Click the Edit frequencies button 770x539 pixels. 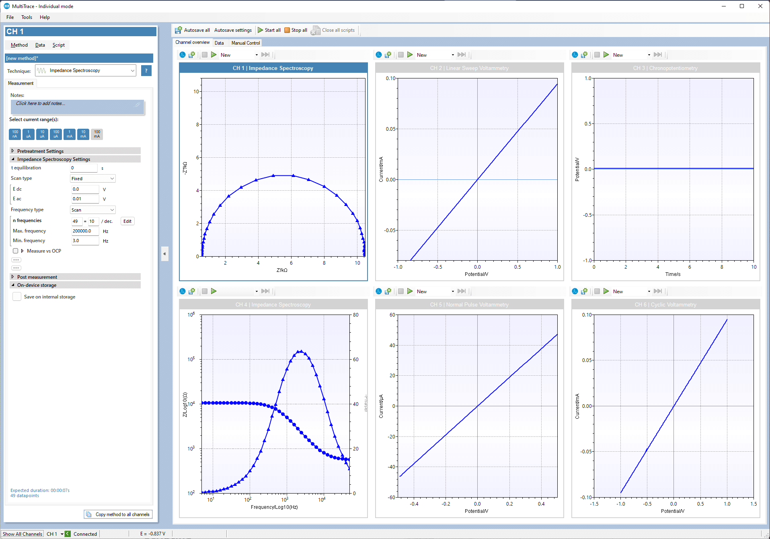point(127,221)
